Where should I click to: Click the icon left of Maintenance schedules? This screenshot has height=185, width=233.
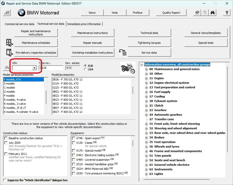tap(9, 43)
